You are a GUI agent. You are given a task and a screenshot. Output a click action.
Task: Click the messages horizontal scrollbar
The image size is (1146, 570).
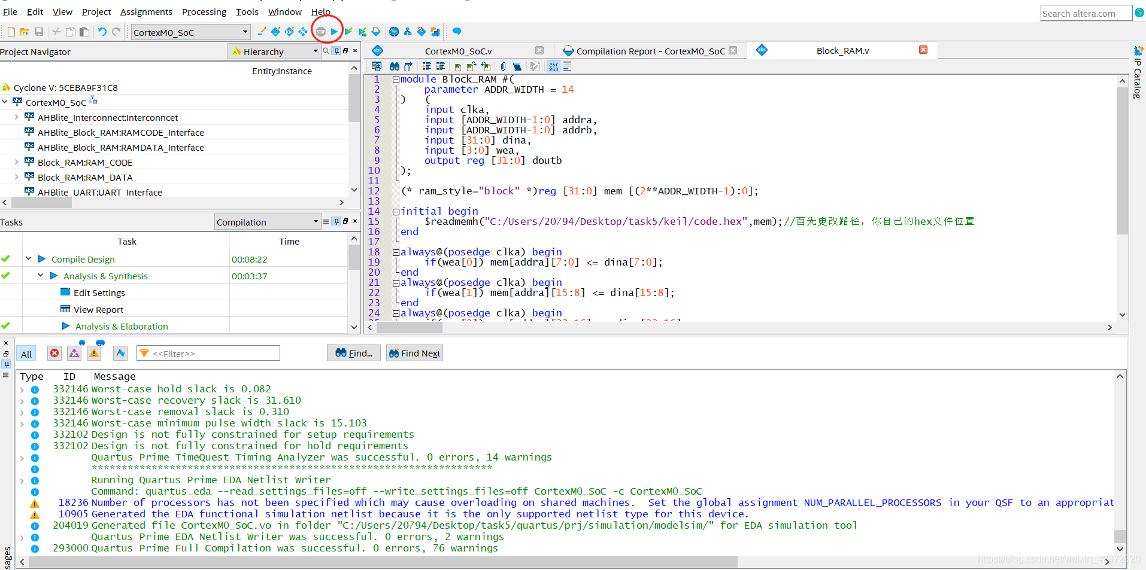pyautogui.click(x=383, y=562)
